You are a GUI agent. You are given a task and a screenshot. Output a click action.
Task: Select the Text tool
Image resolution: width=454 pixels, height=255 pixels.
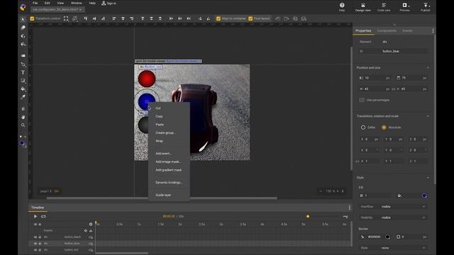(23, 72)
